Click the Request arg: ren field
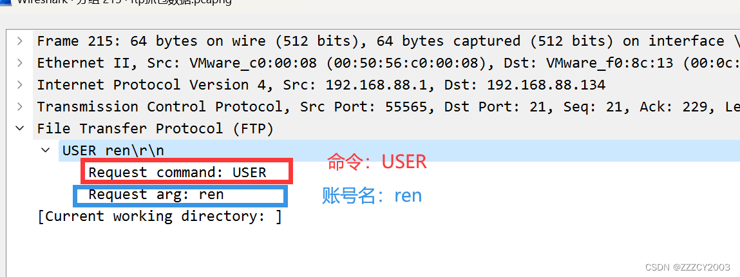The height and width of the screenshot is (277, 740). [x=156, y=195]
